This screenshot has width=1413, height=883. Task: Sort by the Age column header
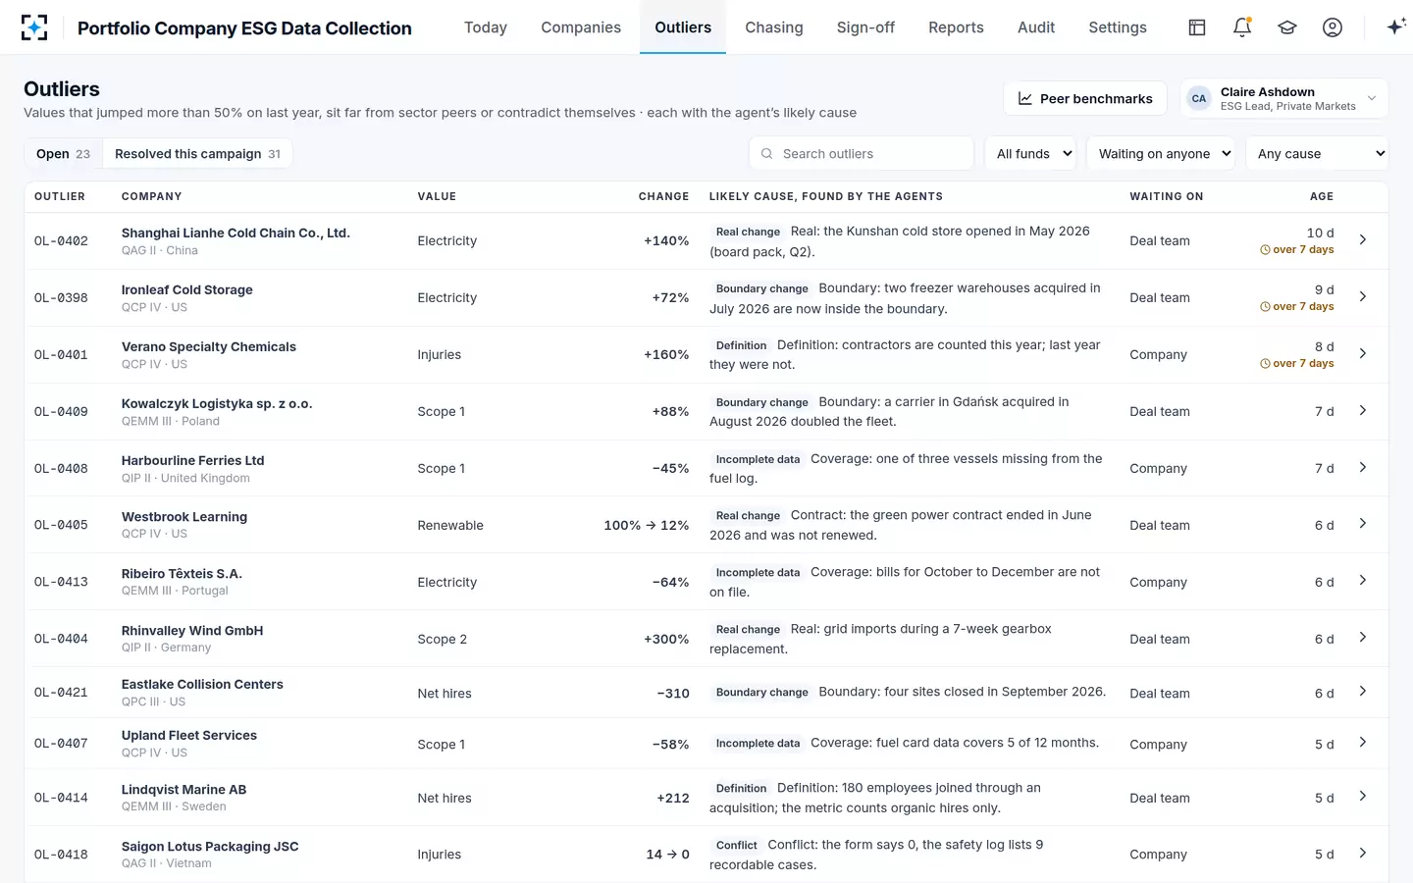tap(1322, 196)
